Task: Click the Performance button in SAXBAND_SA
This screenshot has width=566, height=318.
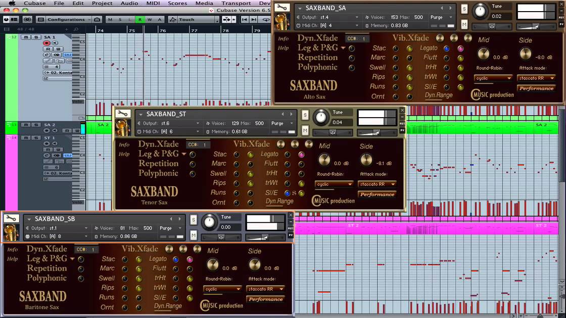Action: tap(536, 88)
